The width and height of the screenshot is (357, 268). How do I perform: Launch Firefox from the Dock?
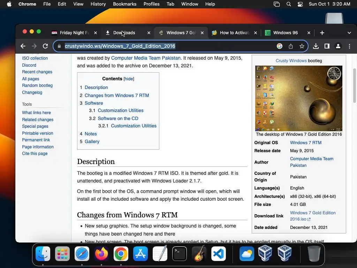pos(101,254)
